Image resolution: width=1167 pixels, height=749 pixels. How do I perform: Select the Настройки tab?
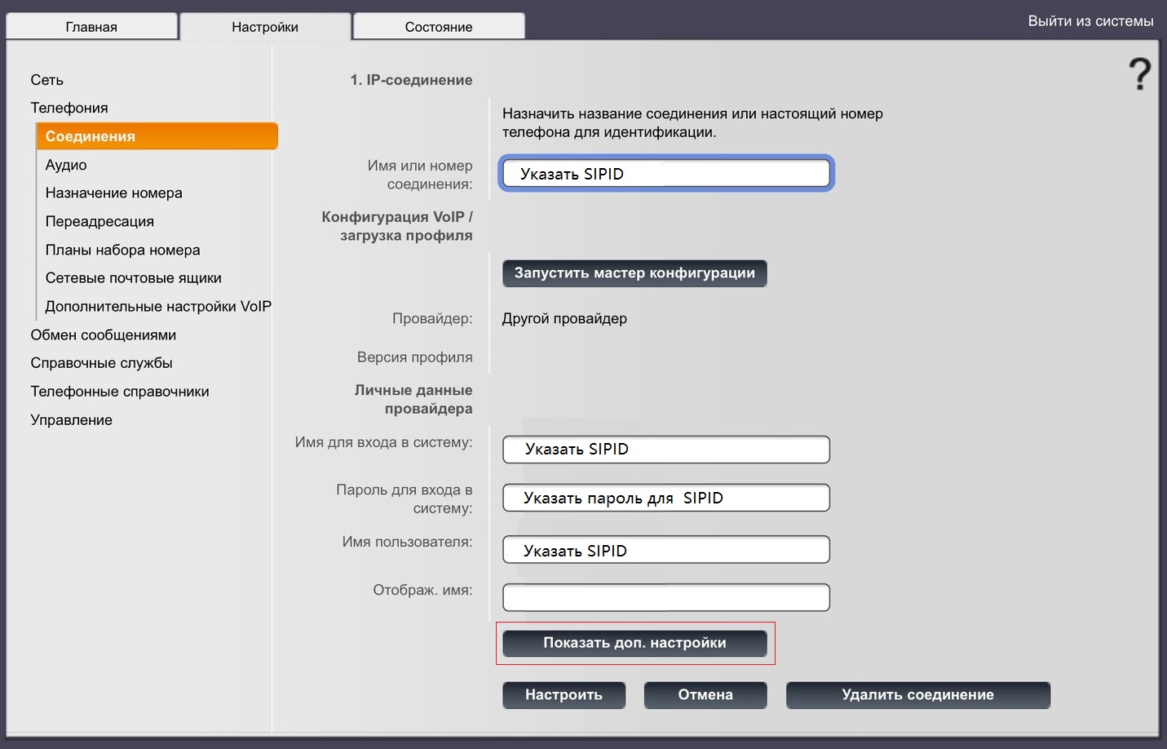(265, 27)
